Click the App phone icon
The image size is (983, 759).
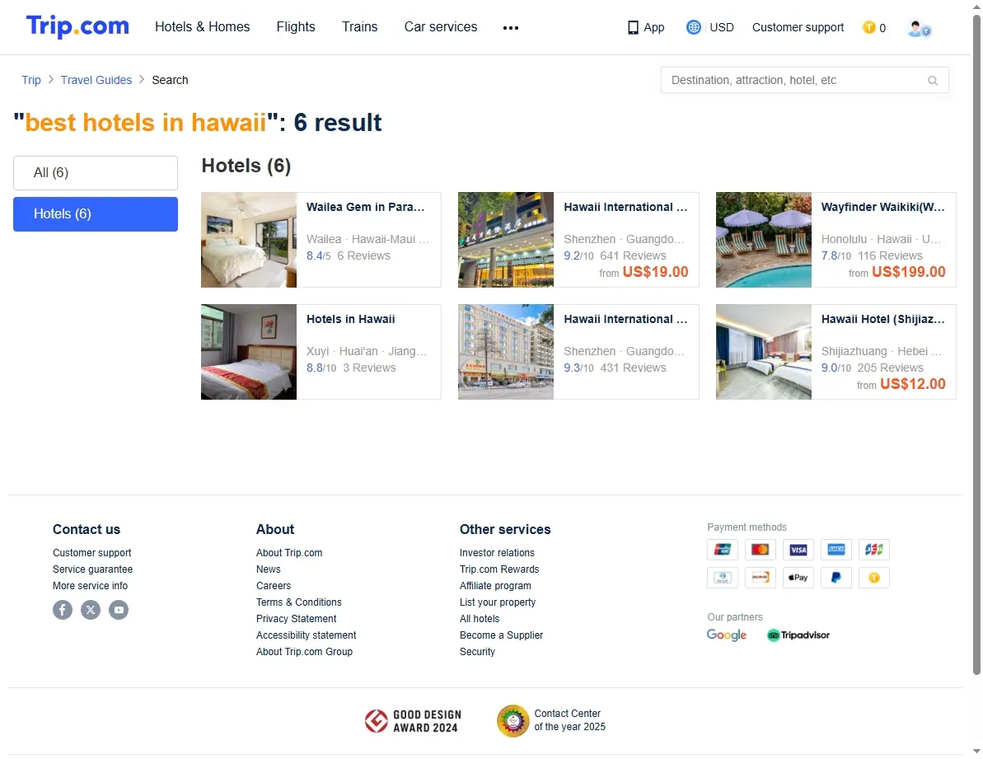coord(633,27)
